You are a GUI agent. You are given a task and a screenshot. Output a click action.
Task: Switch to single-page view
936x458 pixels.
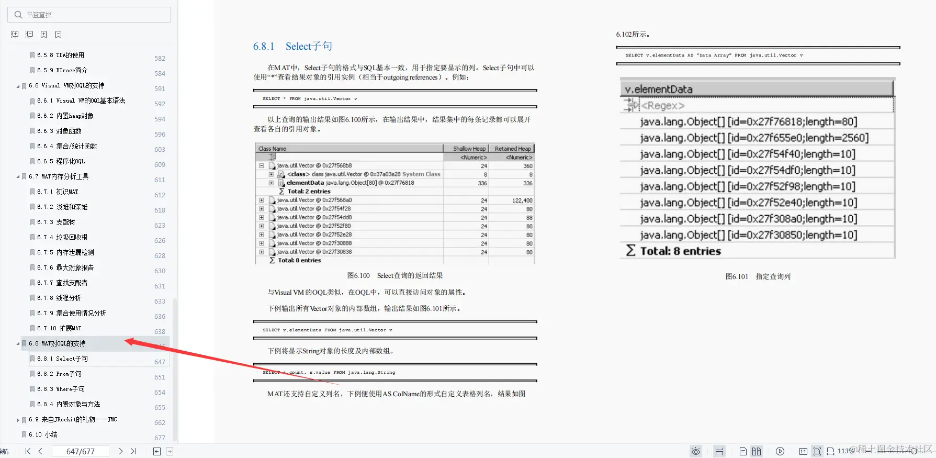pyautogui.click(x=743, y=451)
